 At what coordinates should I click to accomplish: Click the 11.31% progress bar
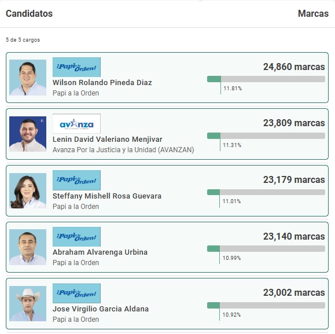coord(266,135)
